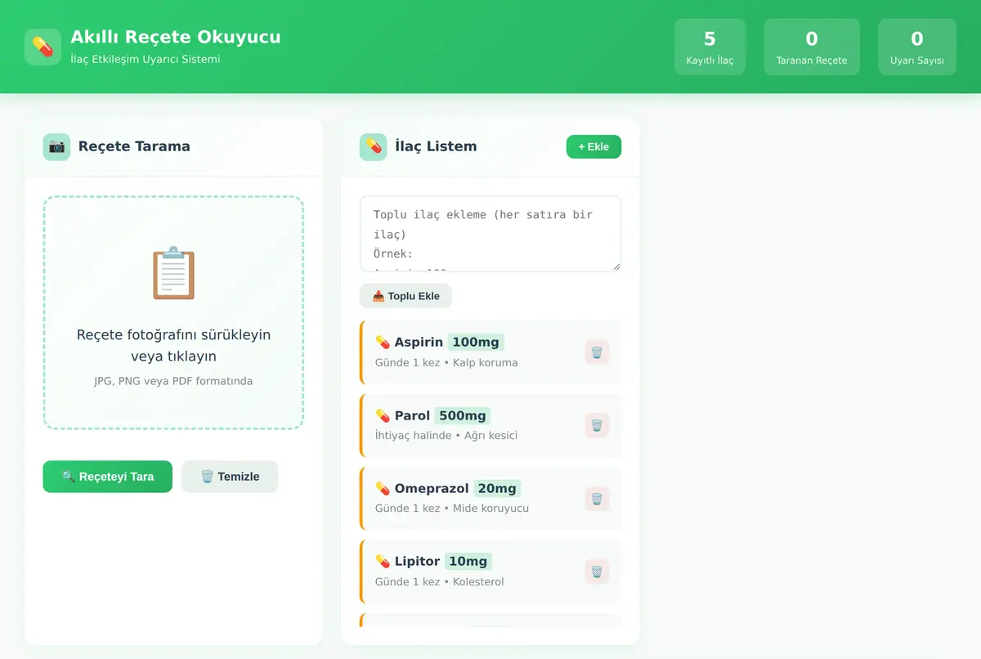This screenshot has height=659, width=981.
Task: Click the camera icon beside Reçete Tarama
Action: (56, 147)
